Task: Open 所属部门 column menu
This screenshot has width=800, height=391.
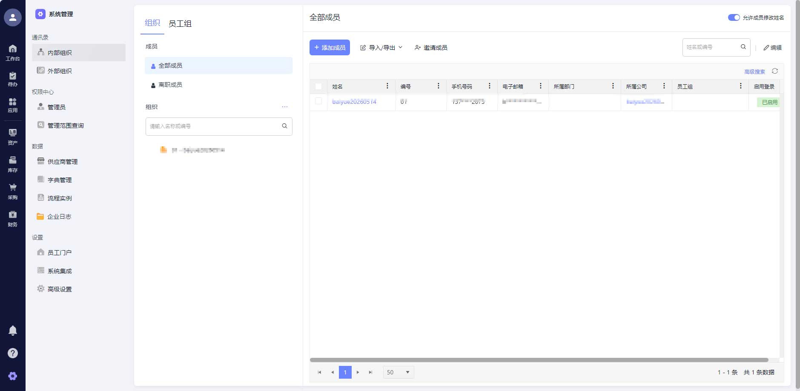Action: point(613,86)
